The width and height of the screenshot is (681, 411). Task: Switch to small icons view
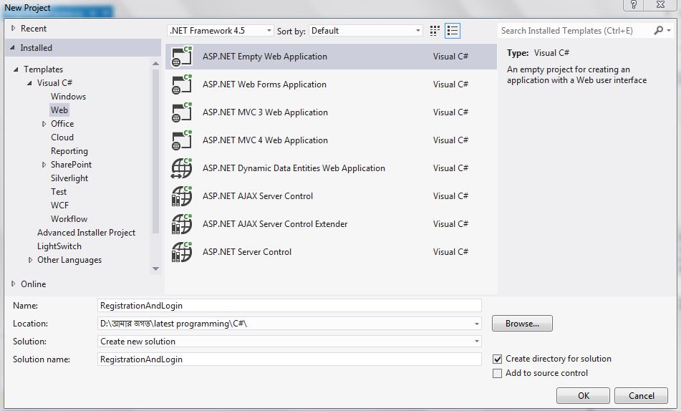click(435, 31)
